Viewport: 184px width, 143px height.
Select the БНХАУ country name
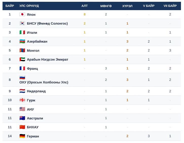tap(33, 127)
